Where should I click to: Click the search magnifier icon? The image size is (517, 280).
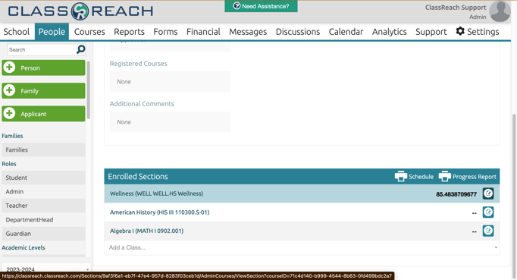pos(81,49)
